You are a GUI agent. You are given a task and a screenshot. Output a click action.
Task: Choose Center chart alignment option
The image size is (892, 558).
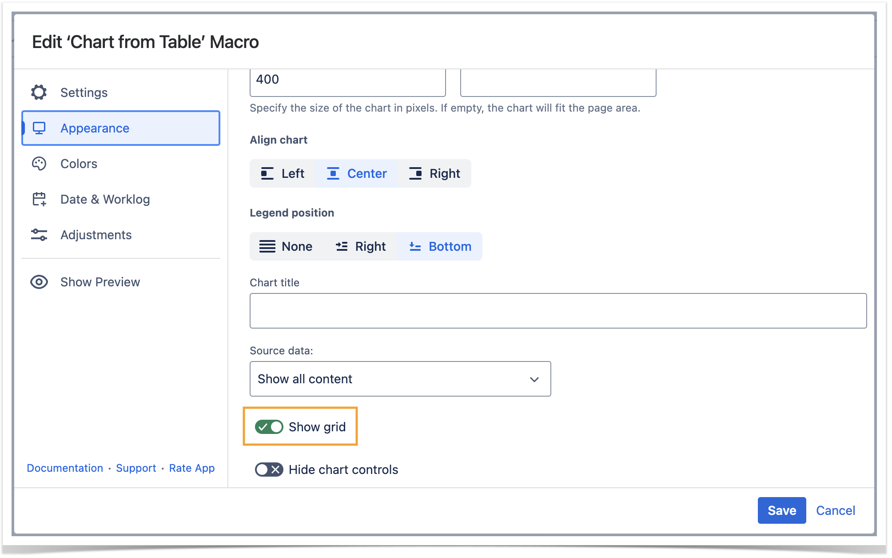click(357, 173)
